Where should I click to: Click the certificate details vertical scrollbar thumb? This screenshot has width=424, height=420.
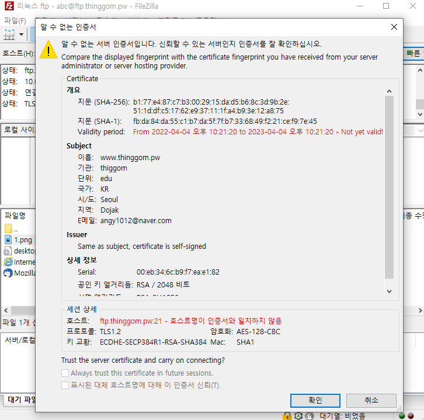pyautogui.click(x=389, y=187)
